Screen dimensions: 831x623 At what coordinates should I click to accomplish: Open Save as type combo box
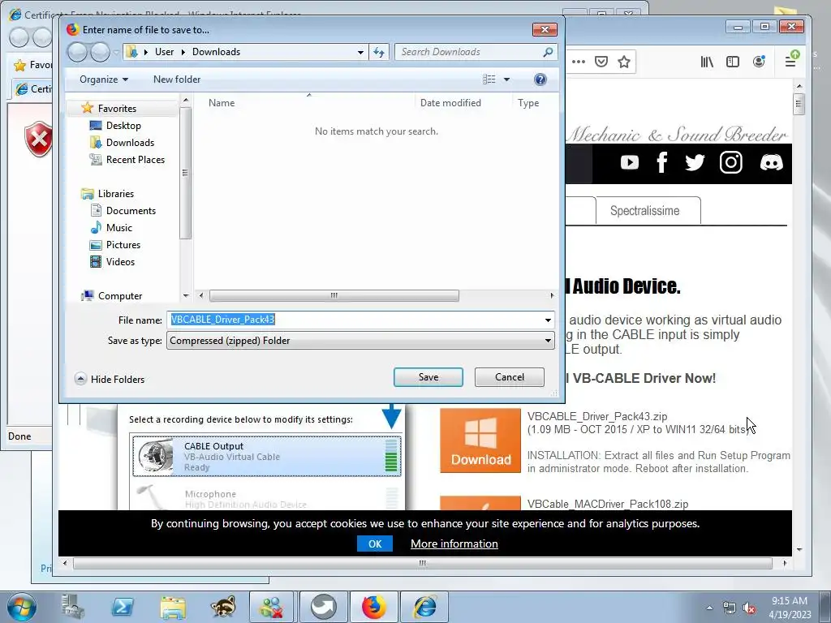(x=361, y=341)
